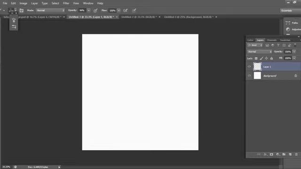
Task: Click the Flow value field
Action: click(112, 10)
